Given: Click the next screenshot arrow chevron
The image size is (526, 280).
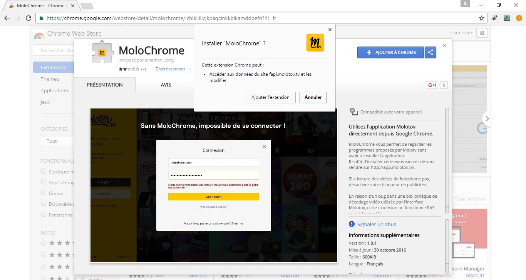Looking at the screenshot, I should pyautogui.click(x=487, y=119).
